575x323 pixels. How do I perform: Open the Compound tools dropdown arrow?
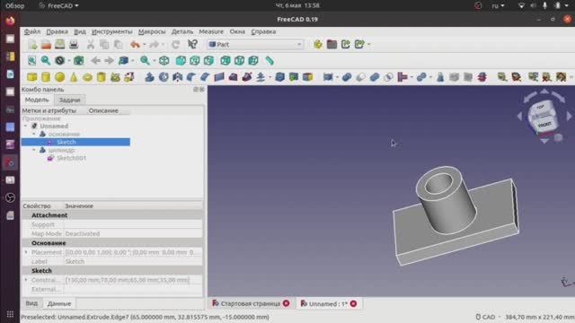point(337,77)
